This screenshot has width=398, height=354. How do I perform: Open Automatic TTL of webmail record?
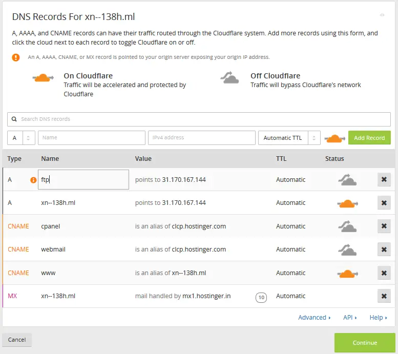point(290,249)
